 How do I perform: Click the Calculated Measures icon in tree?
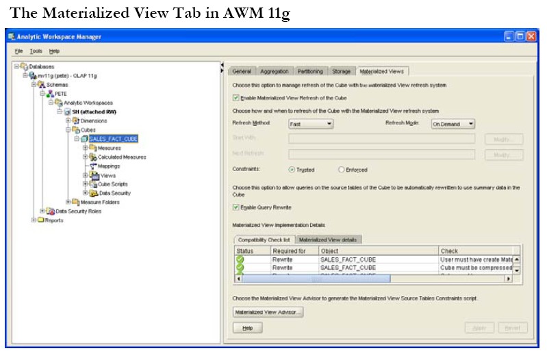click(92, 157)
